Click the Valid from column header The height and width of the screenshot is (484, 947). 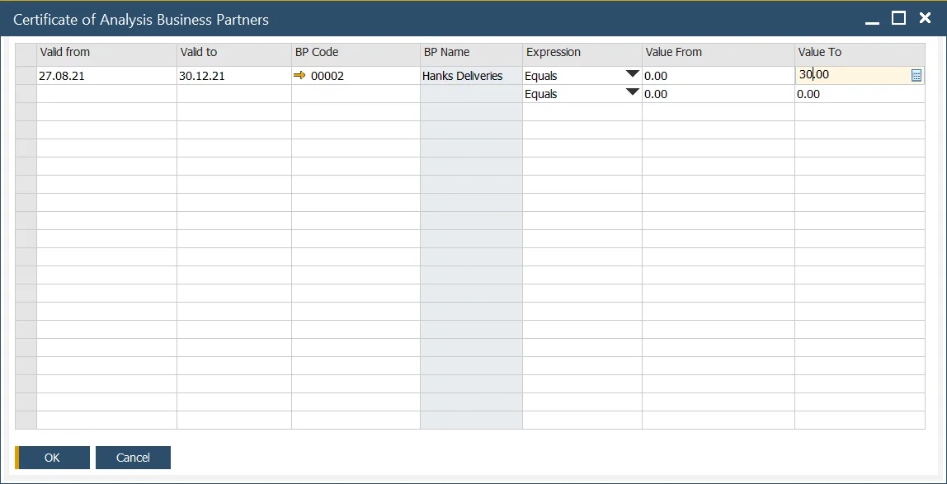pos(106,52)
